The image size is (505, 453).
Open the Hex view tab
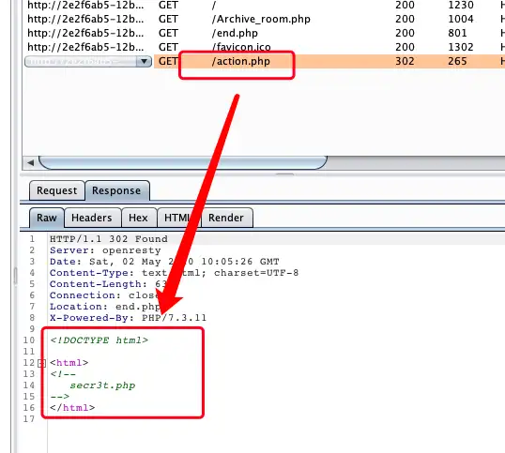[139, 218]
